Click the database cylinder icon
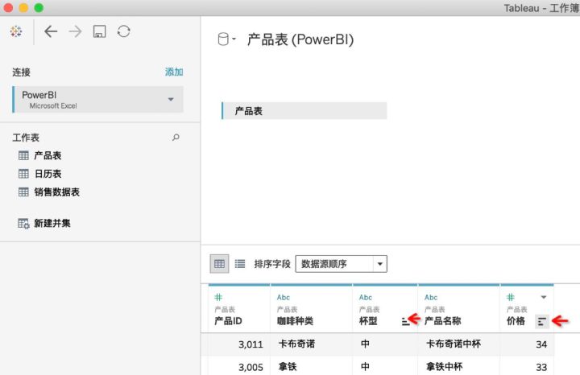580x375 pixels. click(x=223, y=39)
